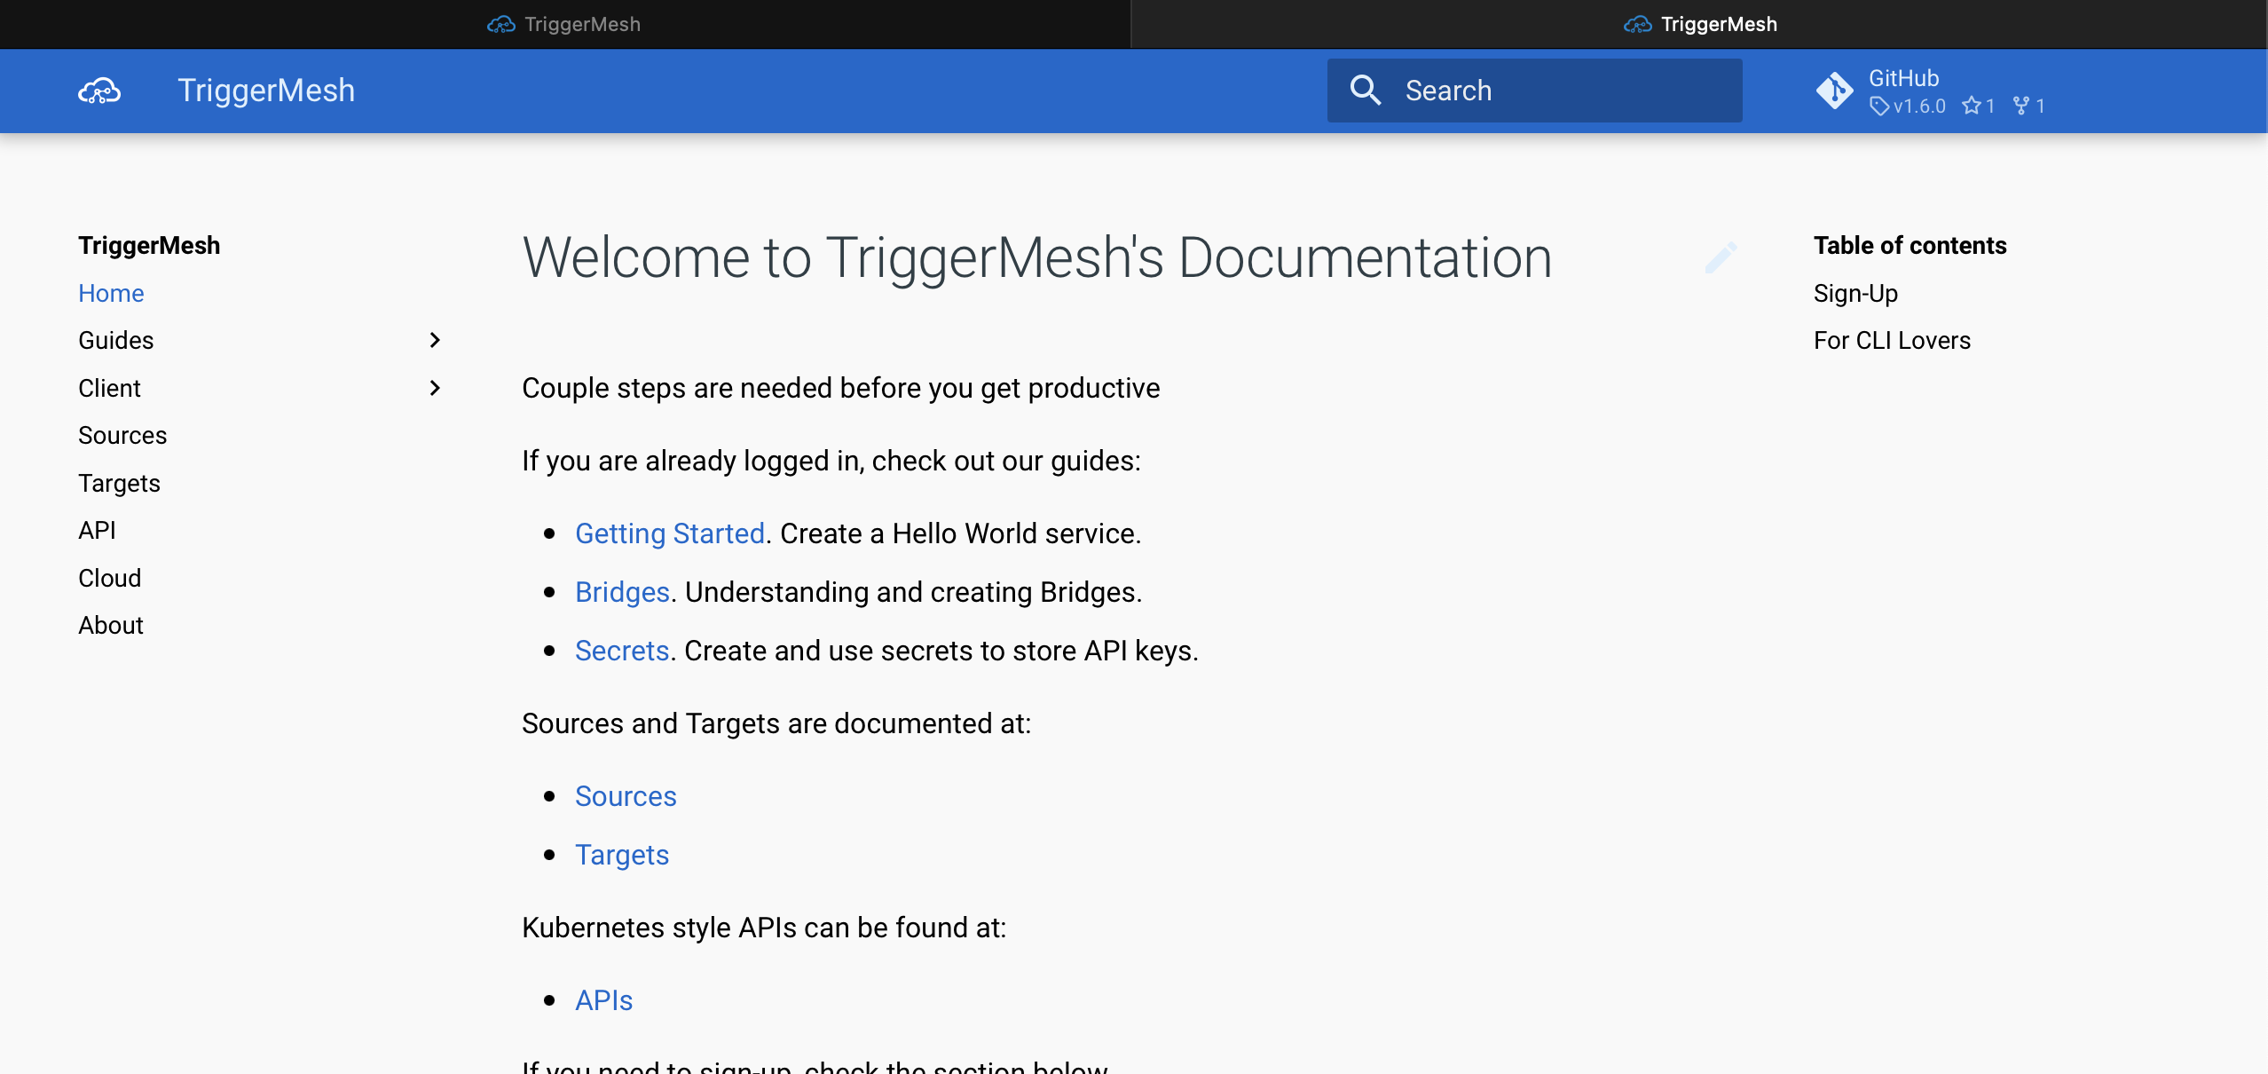
Task: Open Targets in the sidebar navigation
Action: [x=119, y=483]
